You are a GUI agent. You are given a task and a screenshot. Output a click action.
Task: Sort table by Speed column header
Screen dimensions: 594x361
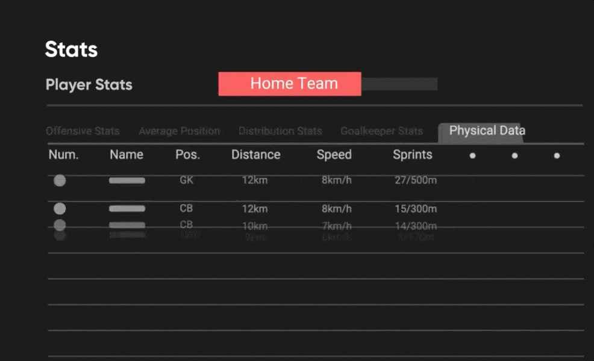pos(334,155)
